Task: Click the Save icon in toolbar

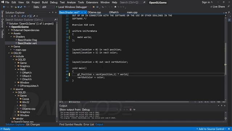Action: point(18,7)
